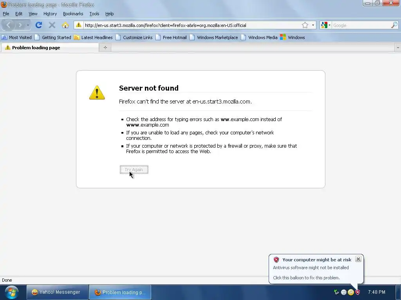
Task: Go forward with the Forward arrow button
Action: click(20, 25)
